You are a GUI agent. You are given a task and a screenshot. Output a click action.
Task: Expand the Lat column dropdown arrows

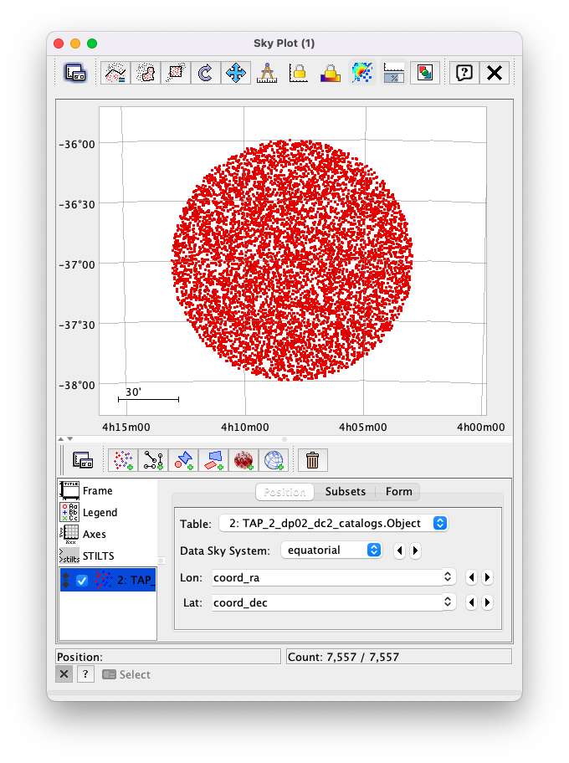[448, 602]
